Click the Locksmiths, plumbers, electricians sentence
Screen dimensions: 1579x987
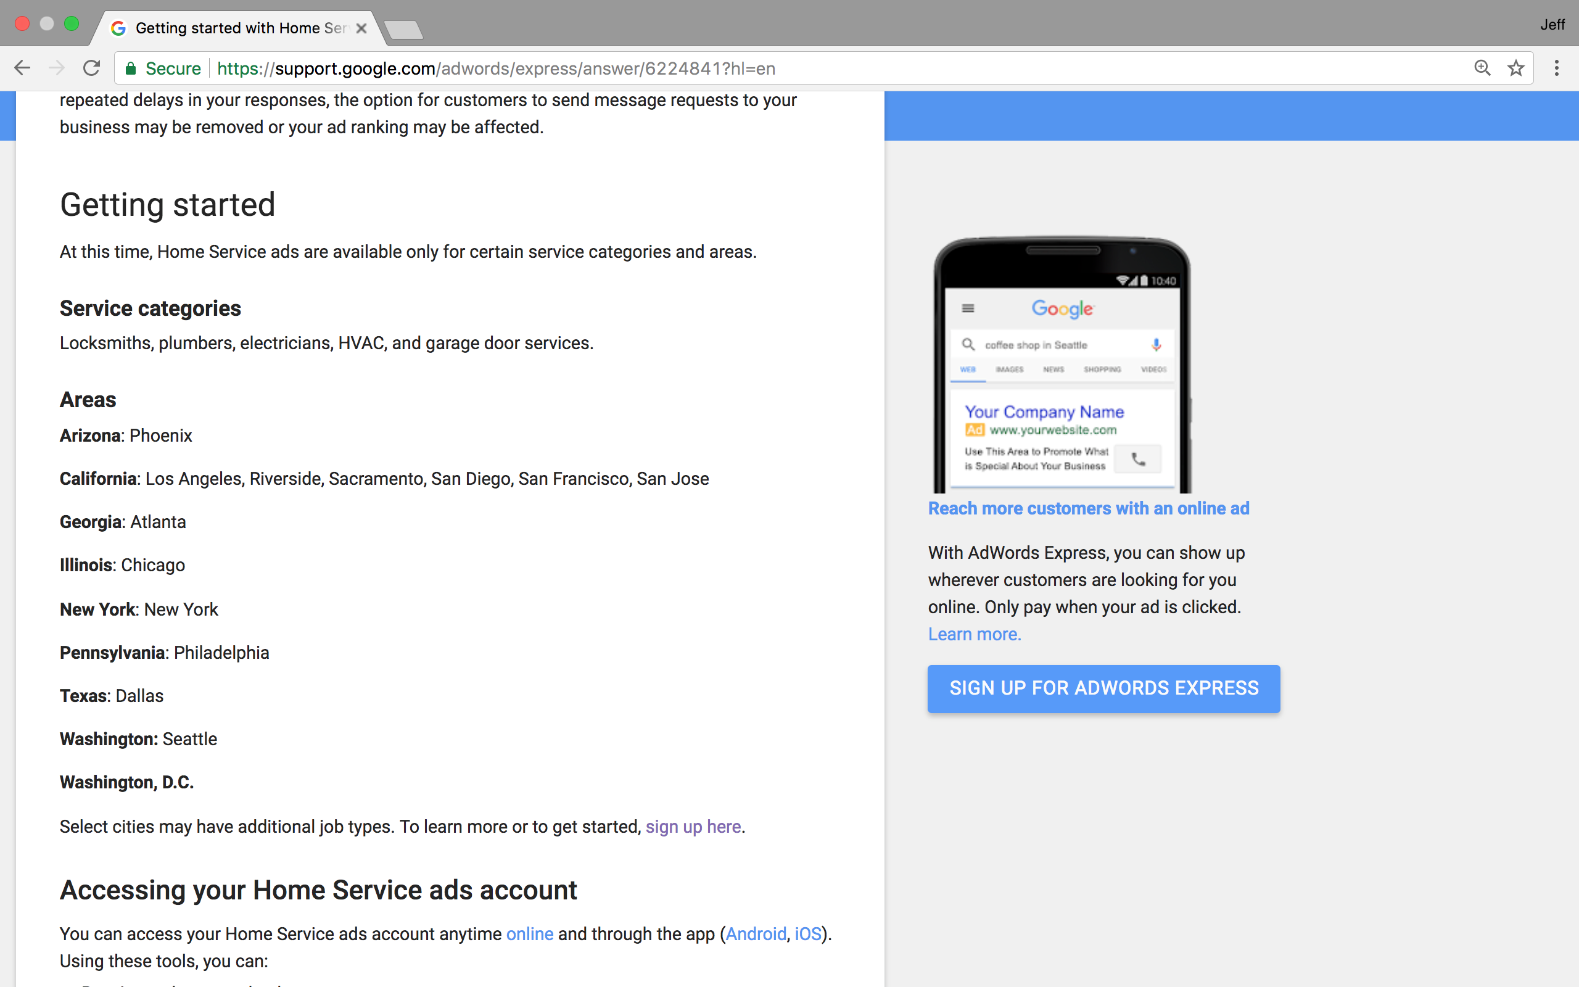point(326,343)
